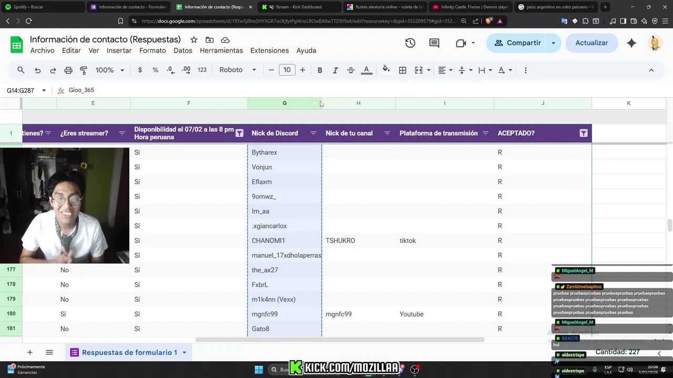The width and height of the screenshot is (673, 378).
Task: Move the document to a folder
Action: 209,40
